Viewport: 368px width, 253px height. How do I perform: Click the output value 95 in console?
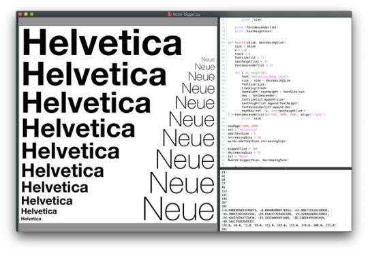(224, 188)
